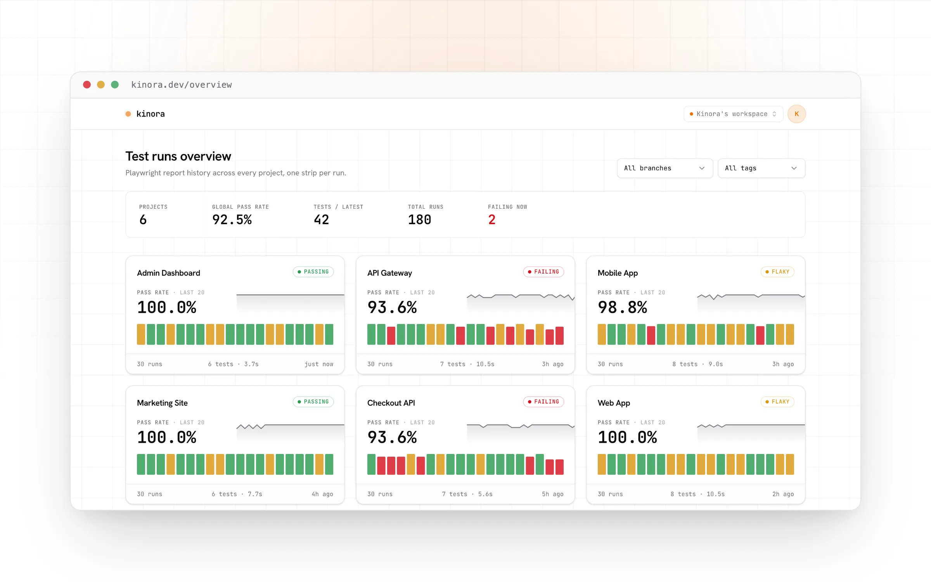Click the Checkout API pass rate sparkline

pos(521,433)
